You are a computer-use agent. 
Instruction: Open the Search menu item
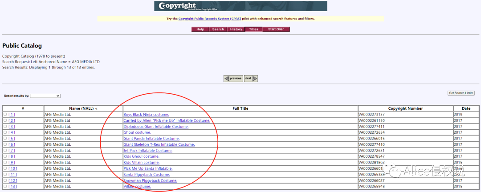tap(218, 29)
